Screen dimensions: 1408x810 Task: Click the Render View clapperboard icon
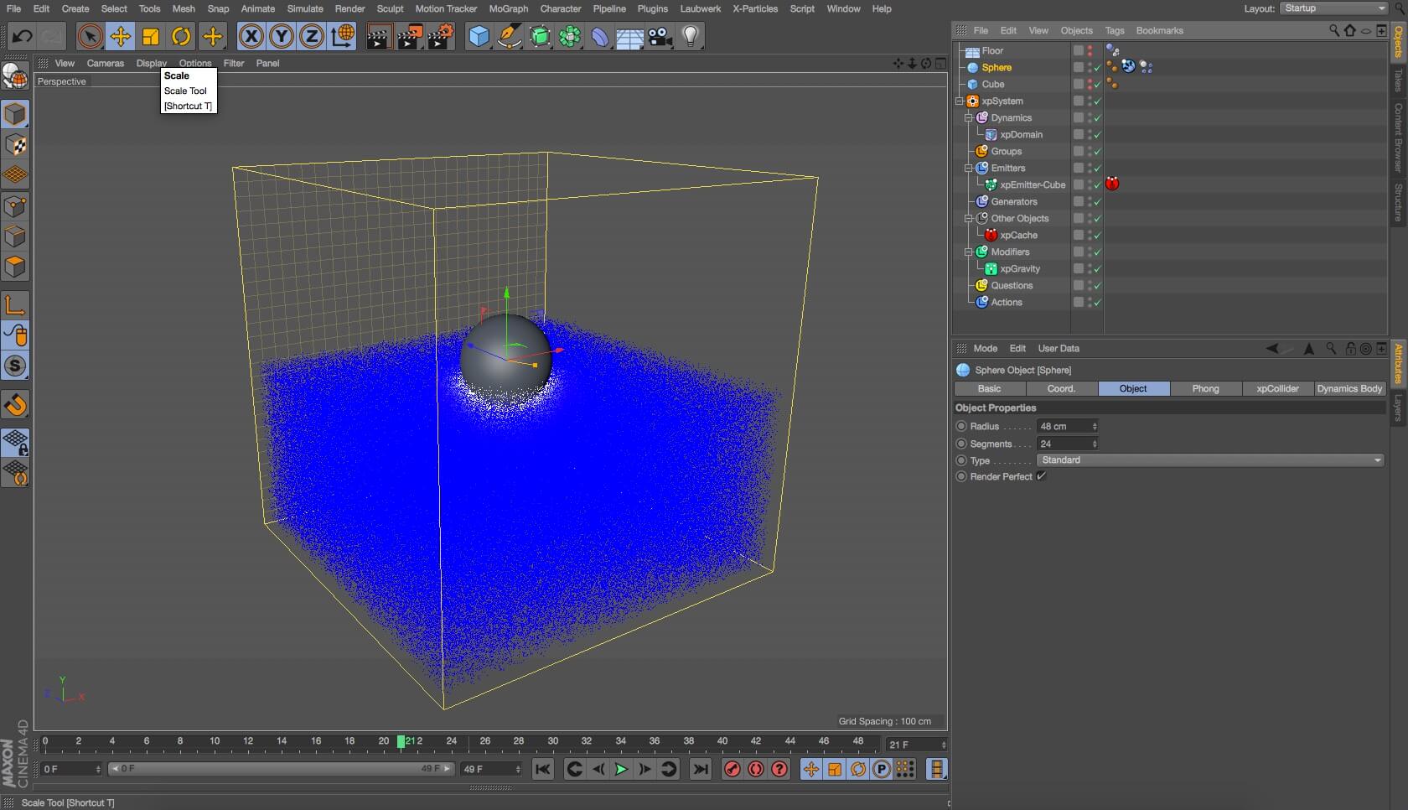point(378,36)
